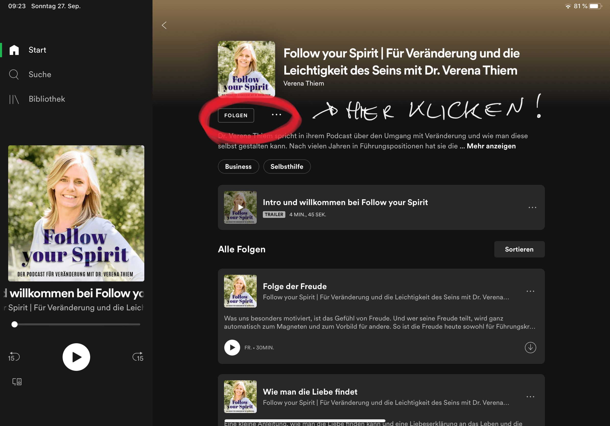Screen dimensions: 610x426
Task: Open the Bibliothek library tab
Action: coord(47,99)
